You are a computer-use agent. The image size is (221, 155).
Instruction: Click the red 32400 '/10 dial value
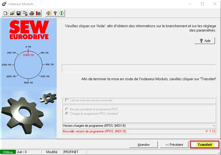(28, 55)
